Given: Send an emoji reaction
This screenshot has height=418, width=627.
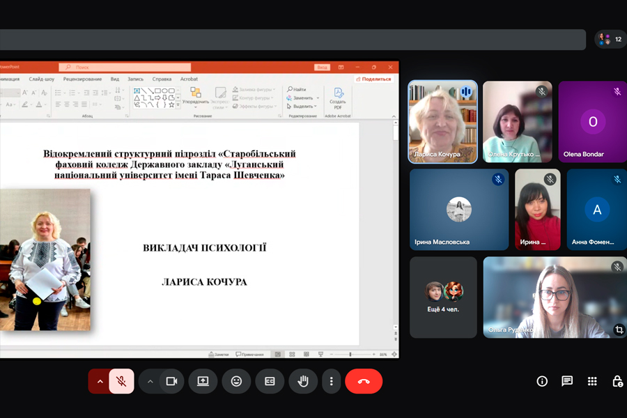Looking at the screenshot, I should point(236,381).
